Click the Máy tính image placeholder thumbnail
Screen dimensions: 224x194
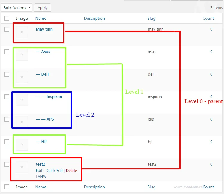[x=22, y=32]
